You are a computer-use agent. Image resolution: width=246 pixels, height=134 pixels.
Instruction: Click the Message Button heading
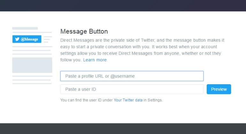(x=84, y=31)
